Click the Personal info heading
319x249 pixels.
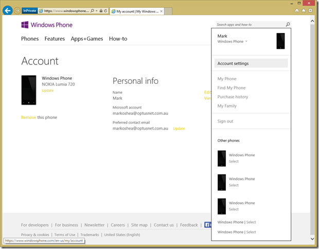(135, 81)
